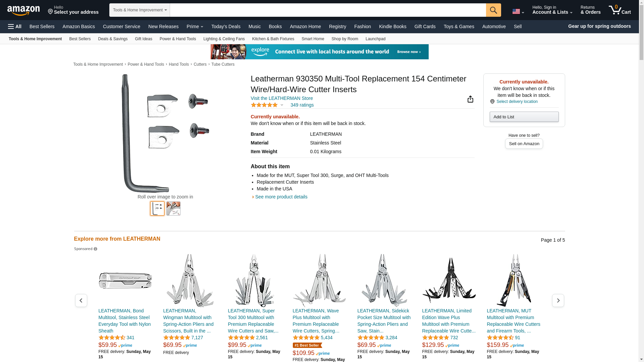Expand the star rating dropdown chevron

(282, 105)
